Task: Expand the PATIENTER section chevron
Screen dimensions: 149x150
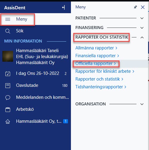Action: tap(142, 18)
